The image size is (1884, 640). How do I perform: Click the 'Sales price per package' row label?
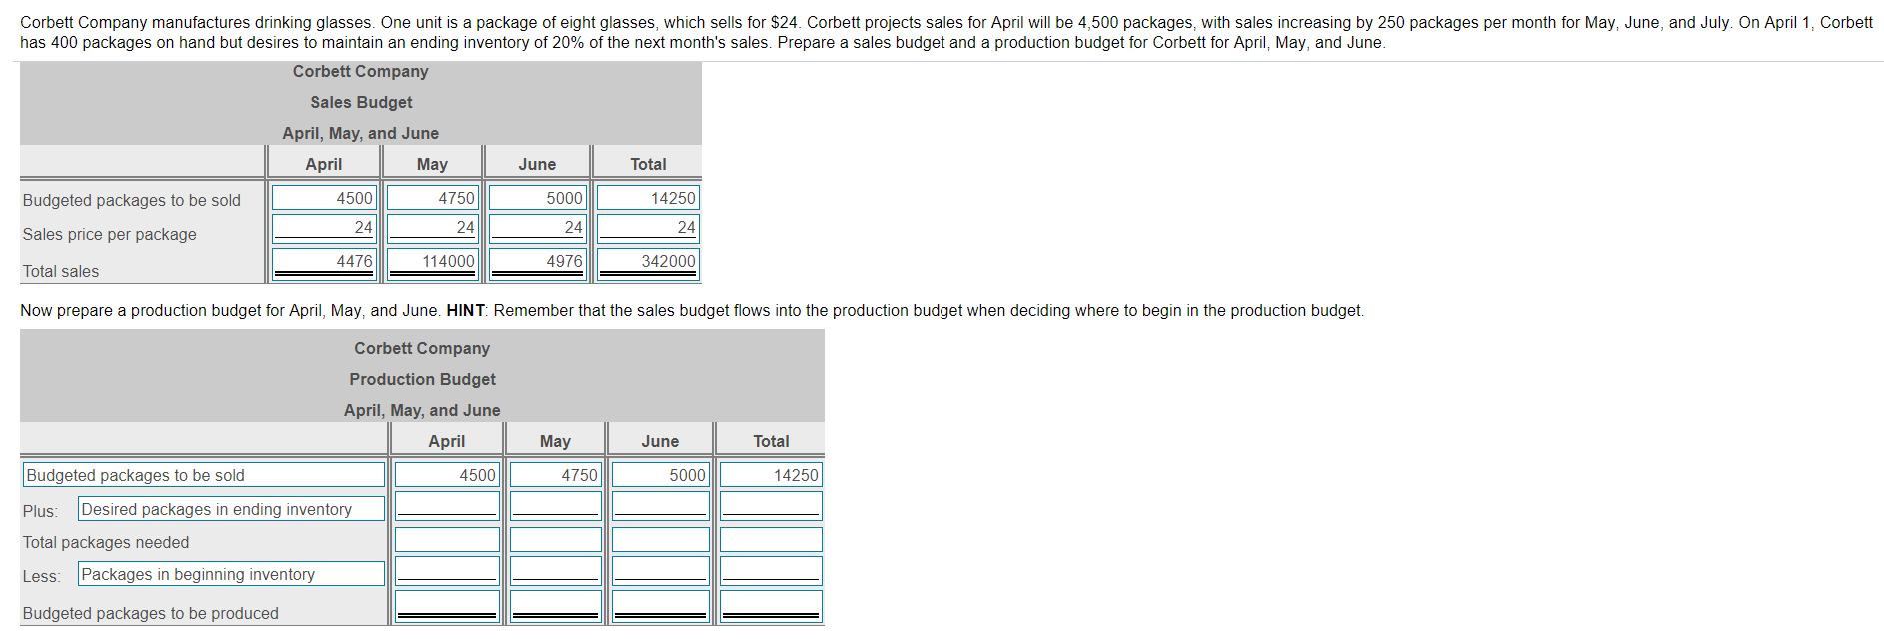point(110,234)
